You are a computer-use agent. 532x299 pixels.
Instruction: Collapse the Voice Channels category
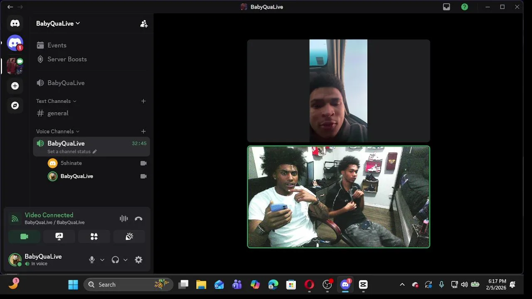[x=57, y=131]
